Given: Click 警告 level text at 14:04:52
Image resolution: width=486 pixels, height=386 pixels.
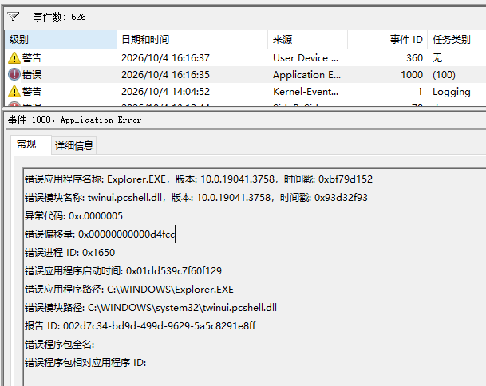Looking at the screenshot, I should coord(32,92).
